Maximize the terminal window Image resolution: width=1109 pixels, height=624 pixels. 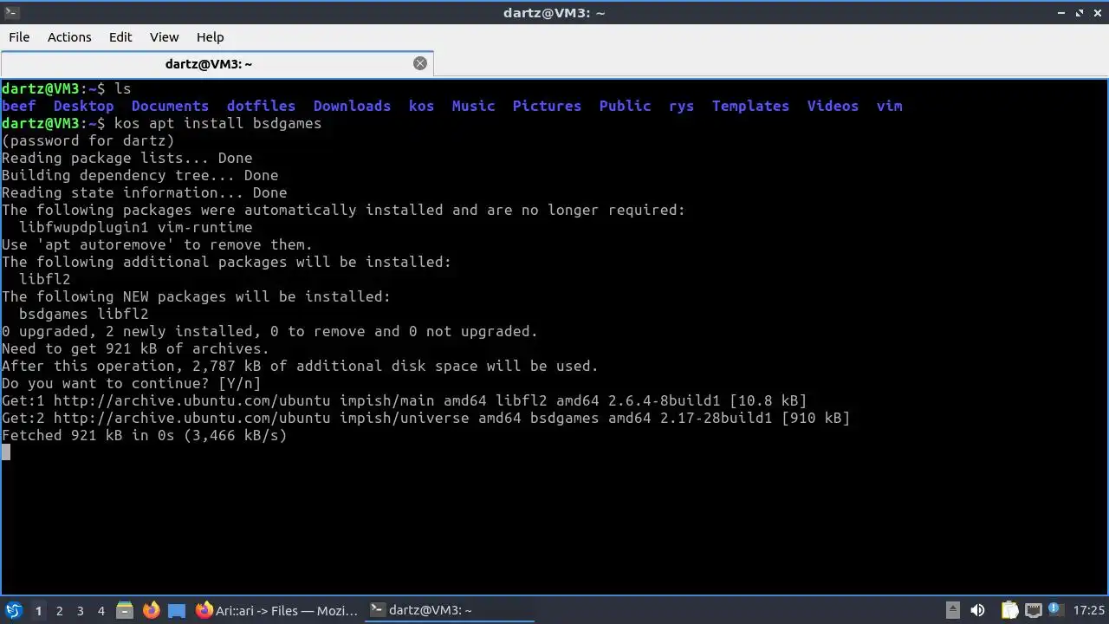tap(1080, 12)
